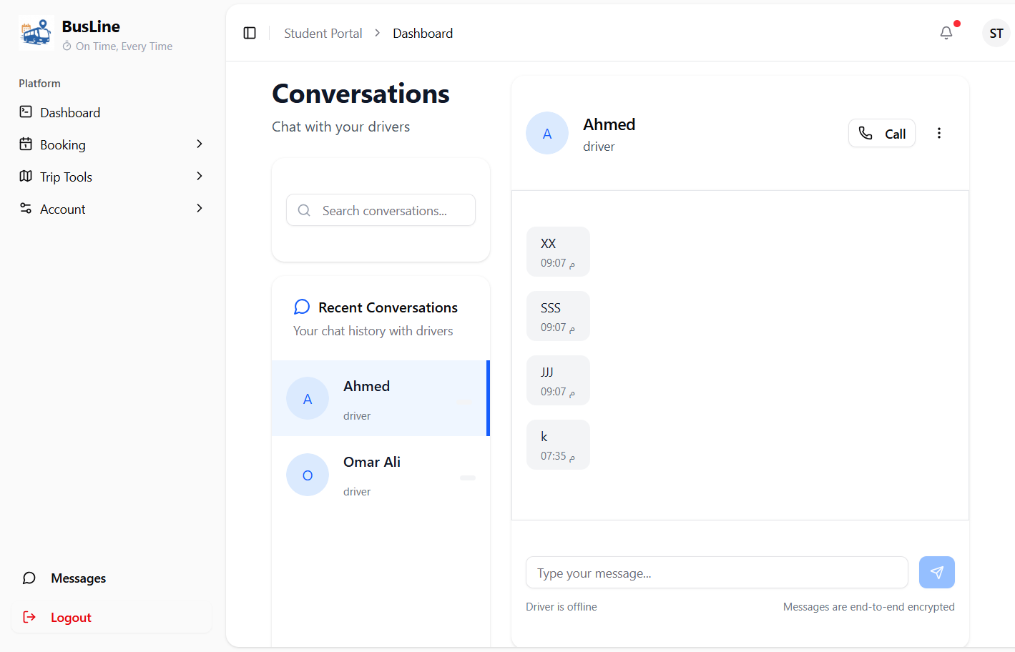The image size is (1015, 652).
Task: Click Ahmed's avatar in the chat header
Action: (x=546, y=133)
